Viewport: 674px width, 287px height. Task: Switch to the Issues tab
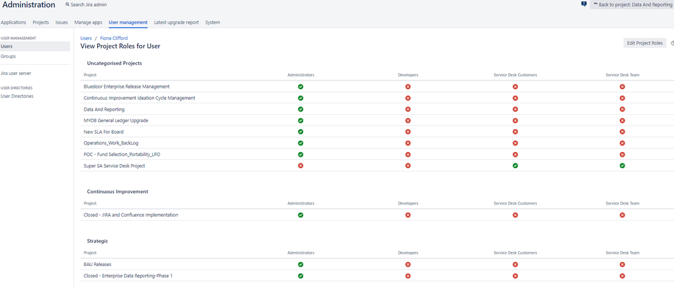point(61,22)
